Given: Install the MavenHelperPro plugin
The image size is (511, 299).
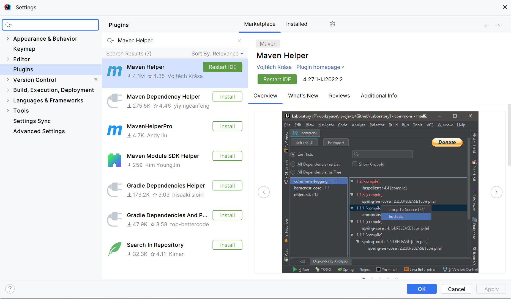Looking at the screenshot, I should [227, 126].
